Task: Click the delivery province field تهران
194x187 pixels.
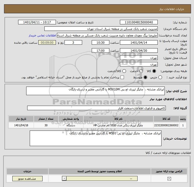Action: point(139,58)
